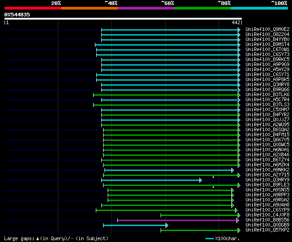This screenshot has height=242, width=292.
Task: Select the UniRef100_Q3HRY8 label
Action: point(267,85)
